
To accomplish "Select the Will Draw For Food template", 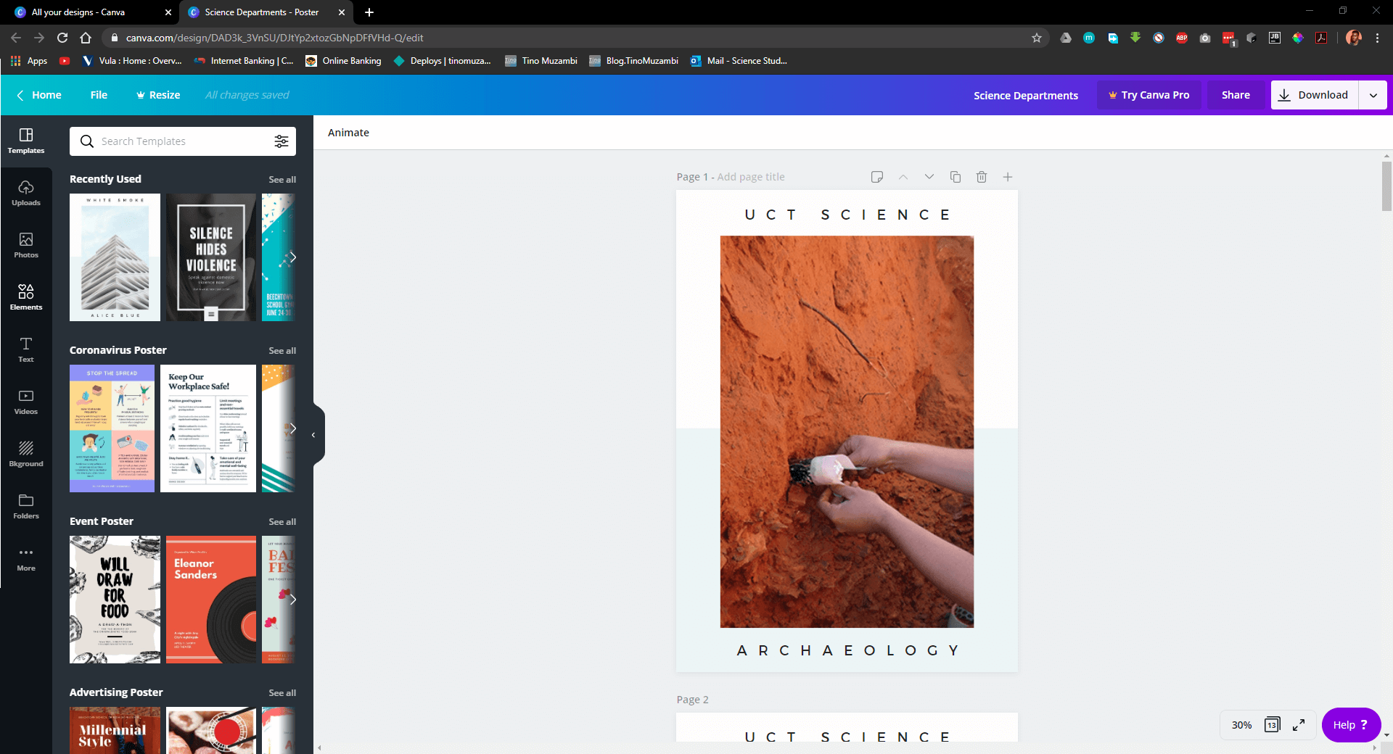I will tap(115, 600).
